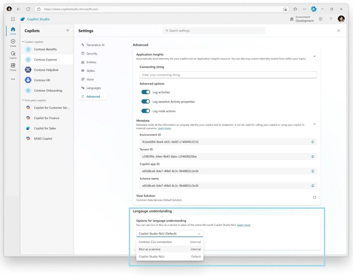Open Copilot in left rail
This screenshot has height=276, width=353.
coord(13,55)
